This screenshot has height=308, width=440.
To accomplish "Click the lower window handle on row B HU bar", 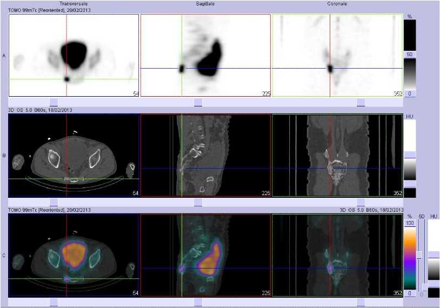I will click(x=410, y=184).
